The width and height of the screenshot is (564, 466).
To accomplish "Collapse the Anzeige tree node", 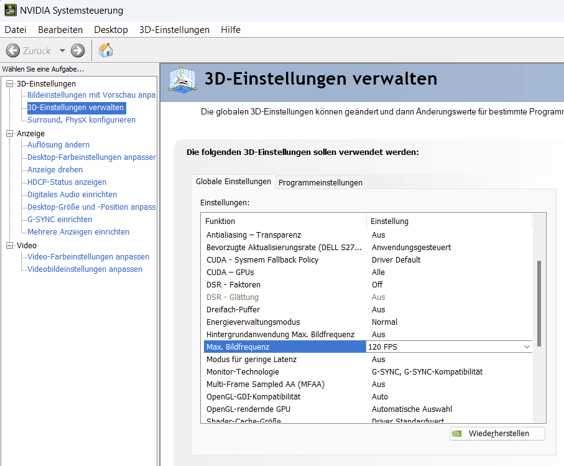I will 10,134.
